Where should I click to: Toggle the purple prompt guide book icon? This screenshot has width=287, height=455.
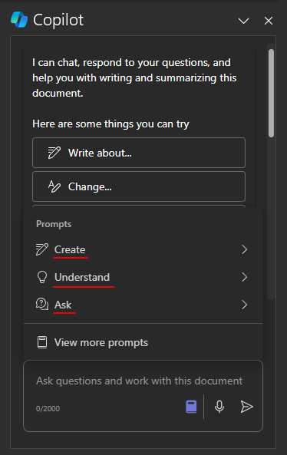pyautogui.click(x=191, y=407)
